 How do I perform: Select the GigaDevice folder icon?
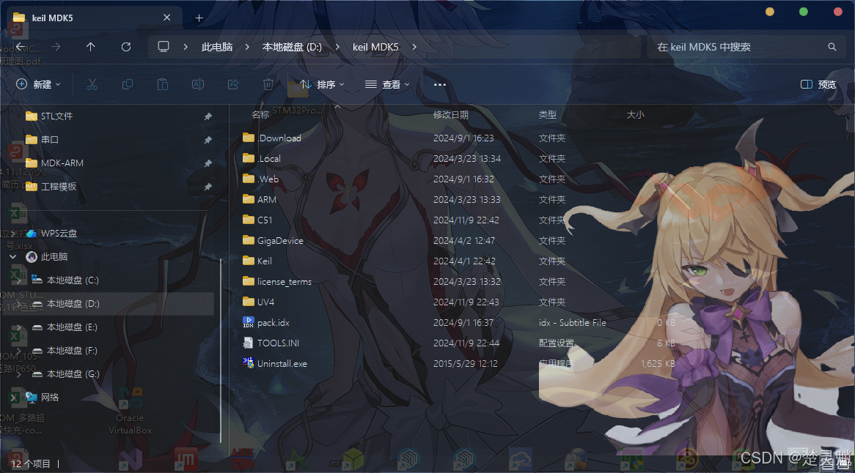click(249, 240)
